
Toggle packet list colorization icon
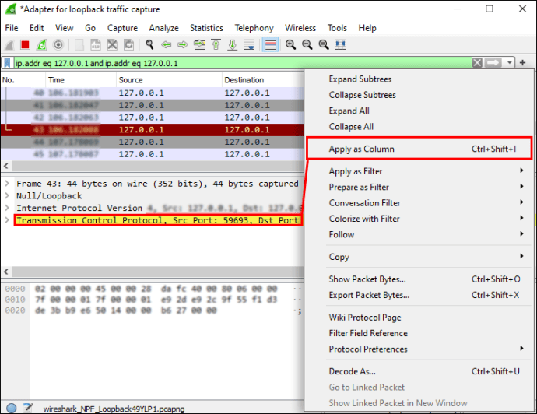point(270,45)
